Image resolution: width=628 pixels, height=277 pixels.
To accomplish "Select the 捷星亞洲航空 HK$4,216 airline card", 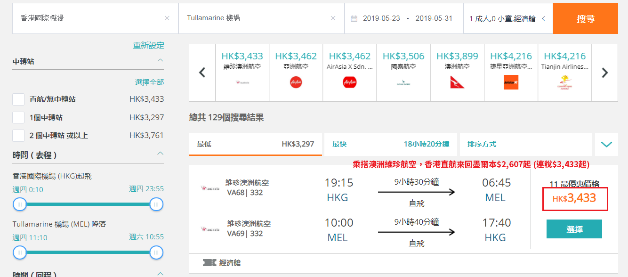I will click(511, 73).
